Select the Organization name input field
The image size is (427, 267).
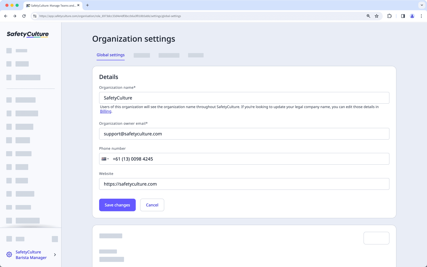[244, 98]
